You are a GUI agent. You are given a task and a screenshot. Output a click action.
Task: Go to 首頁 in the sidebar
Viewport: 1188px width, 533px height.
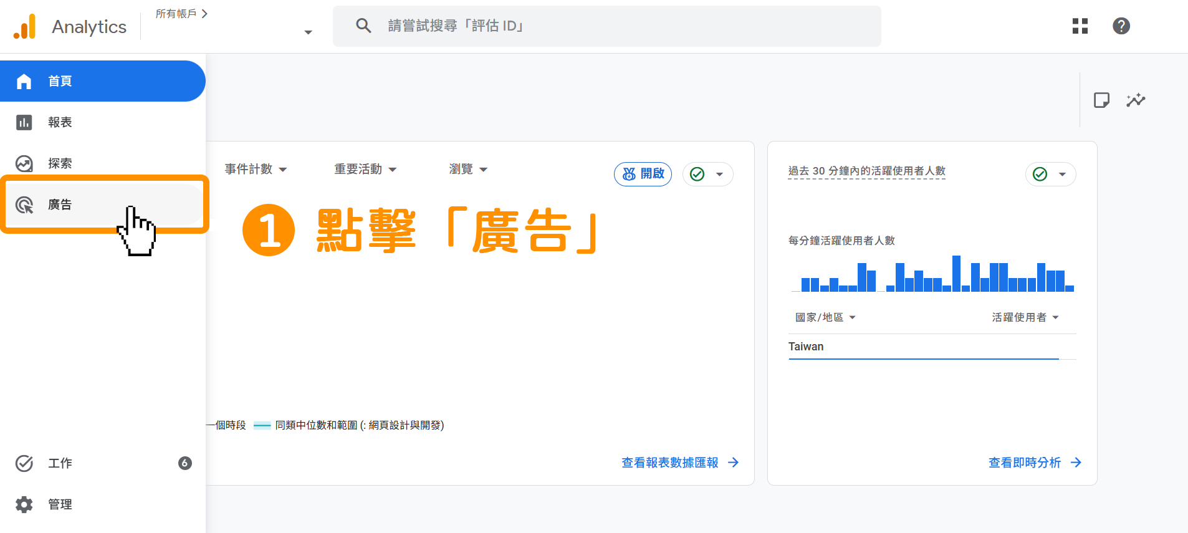[103, 81]
